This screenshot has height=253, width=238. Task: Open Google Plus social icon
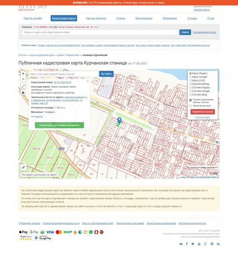click(205, 244)
